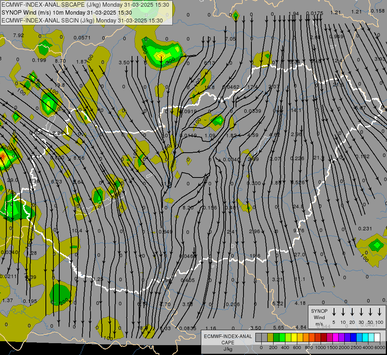Click the 30 m/s arrow in wind legend

[361, 312]
